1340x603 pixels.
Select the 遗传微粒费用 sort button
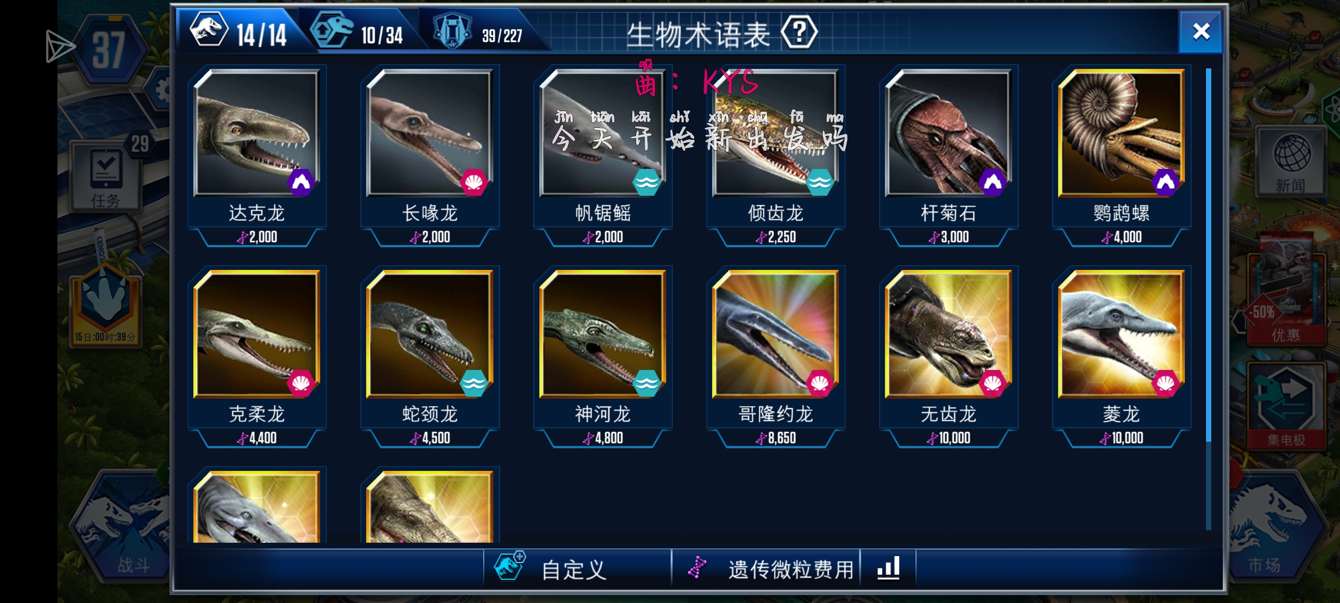[765, 568]
